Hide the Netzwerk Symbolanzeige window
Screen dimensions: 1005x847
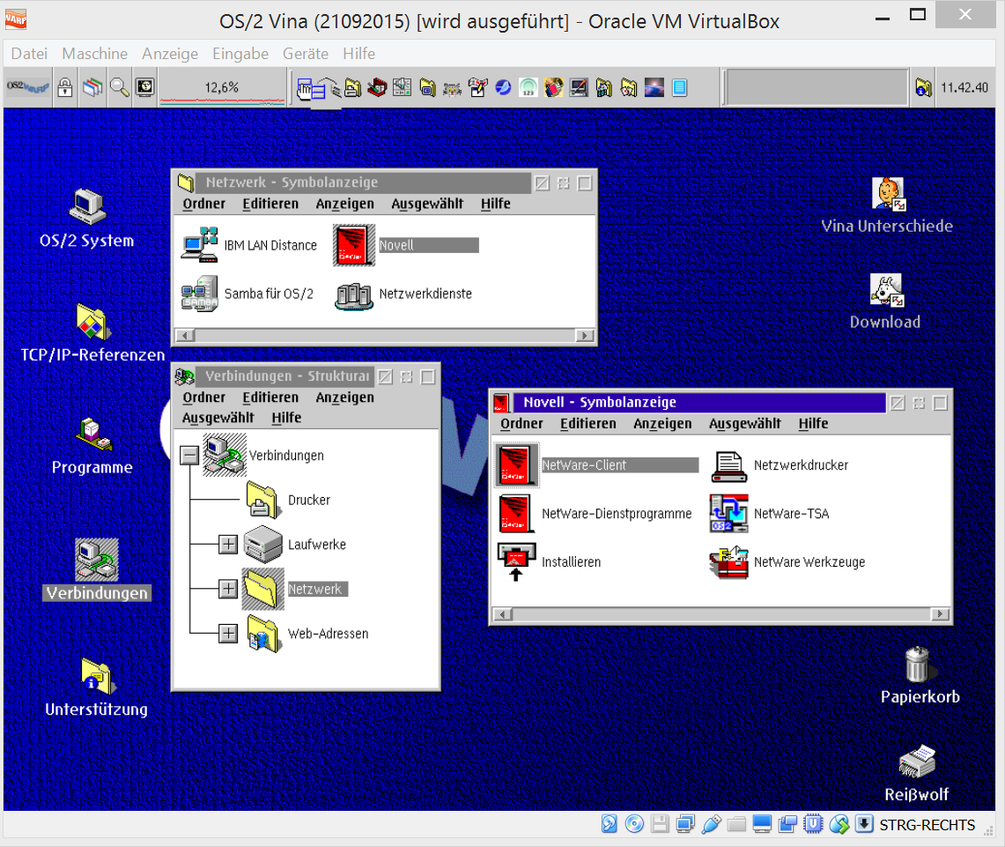pos(563,183)
